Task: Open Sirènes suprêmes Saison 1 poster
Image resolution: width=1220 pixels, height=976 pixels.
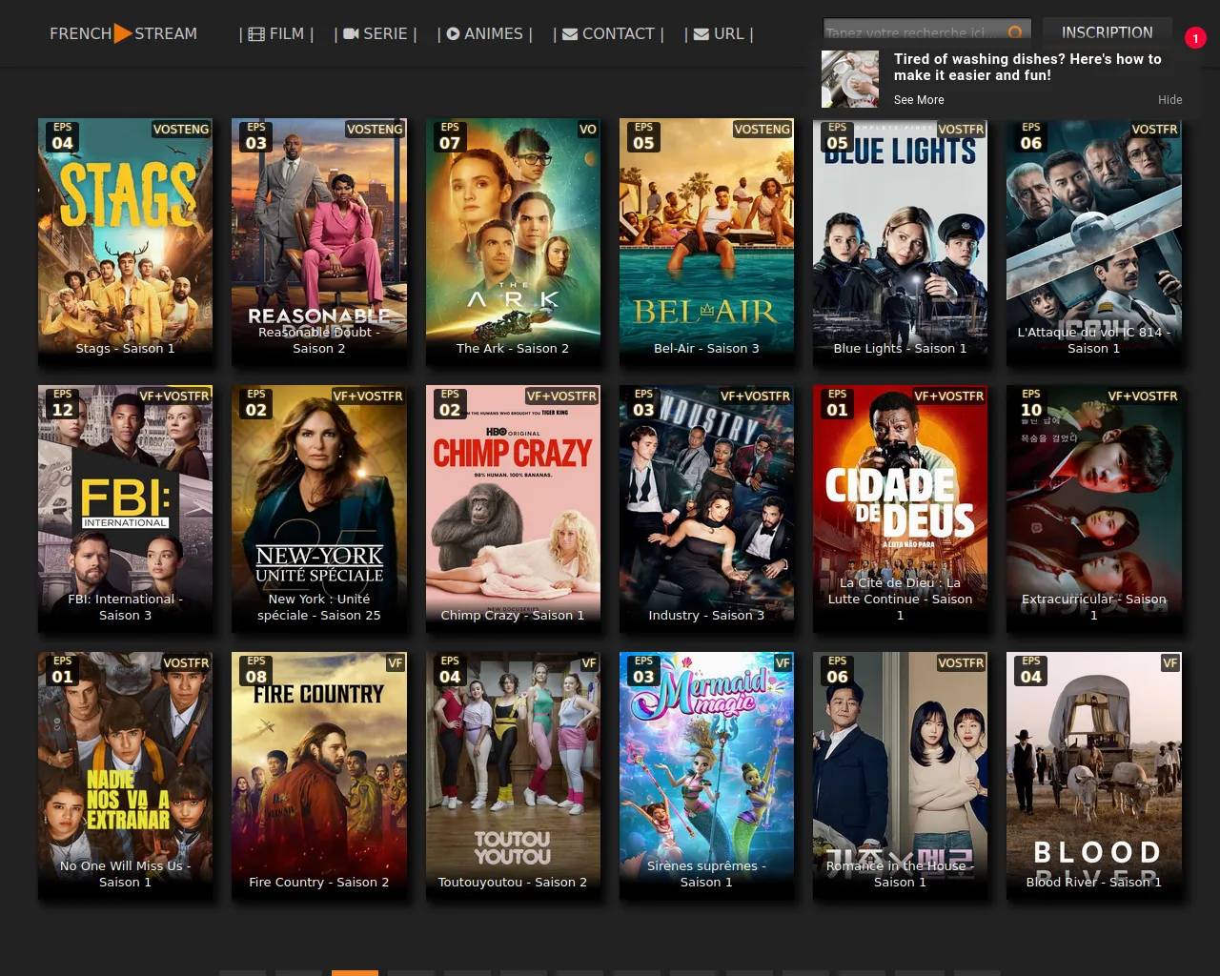Action: click(706, 776)
